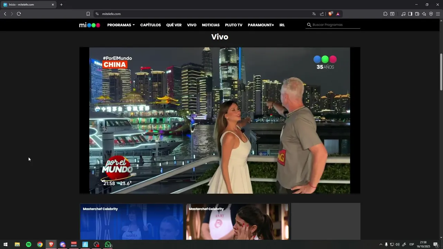This screenshot has width=443, height=249.
Task: Click the search magnifier icon
Action: pos(309,25)
